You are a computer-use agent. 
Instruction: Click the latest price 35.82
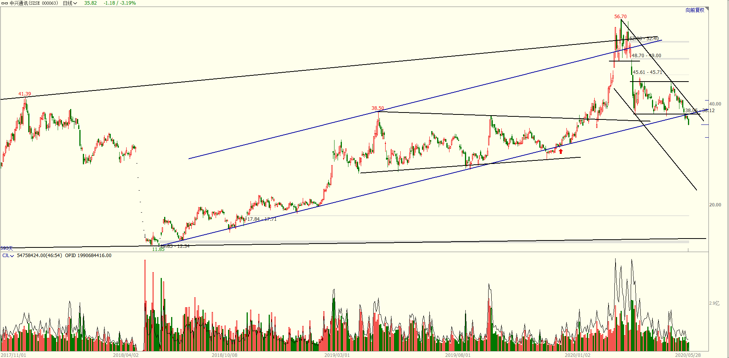91,3
